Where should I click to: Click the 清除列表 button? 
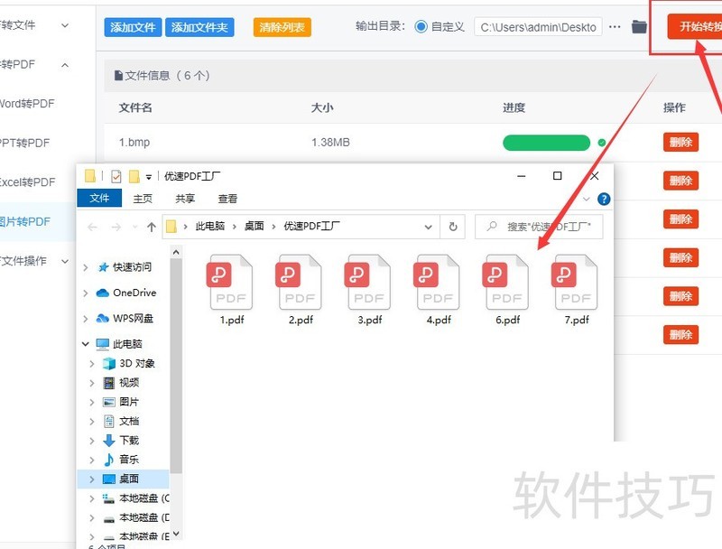coord(282,27)
